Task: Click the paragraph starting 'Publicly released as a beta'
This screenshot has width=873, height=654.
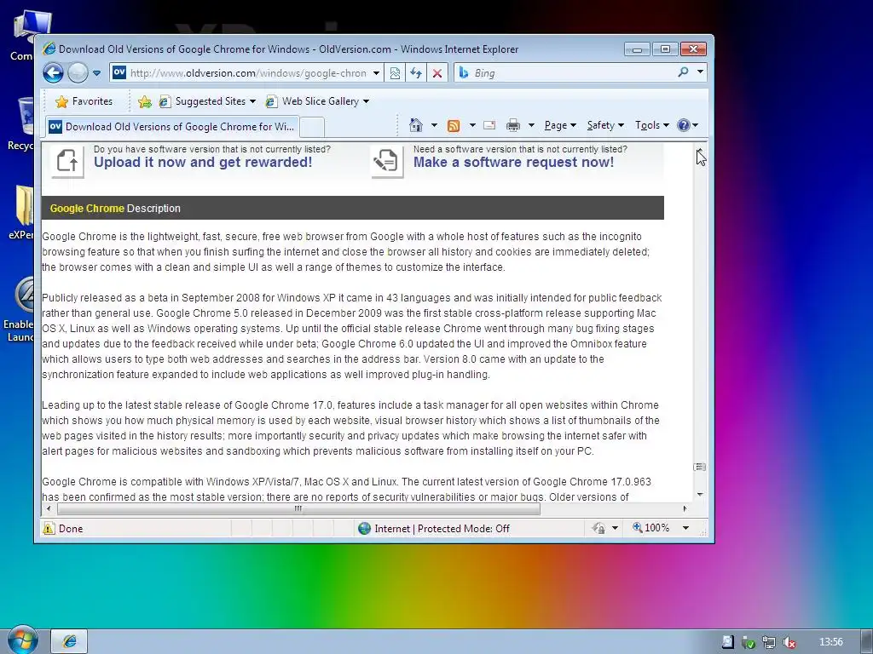Action: [x=352, y=336]
